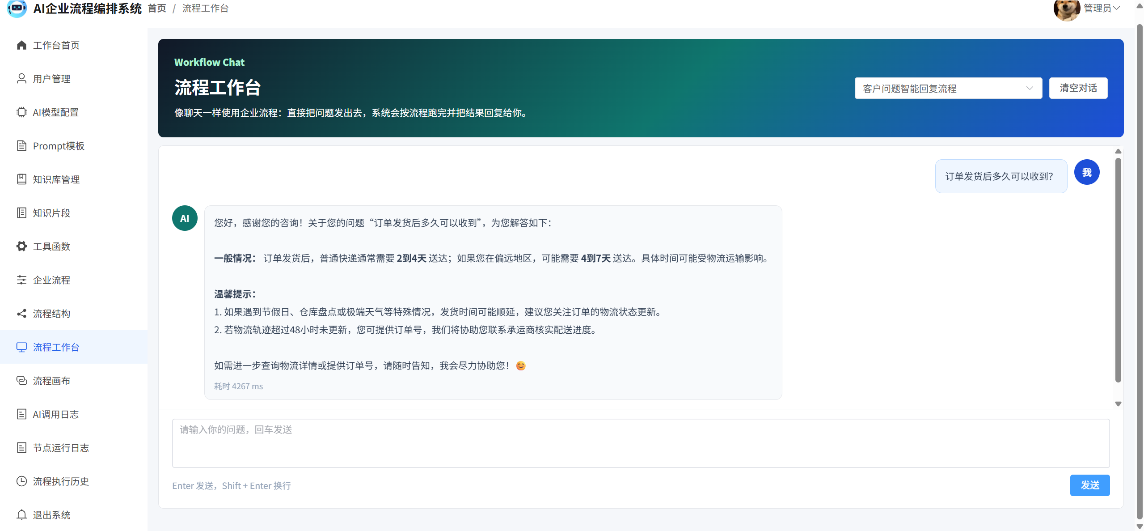Select Prompt模板 menu entry
The height and width of the screenshot is (531, 1144).
74,146
